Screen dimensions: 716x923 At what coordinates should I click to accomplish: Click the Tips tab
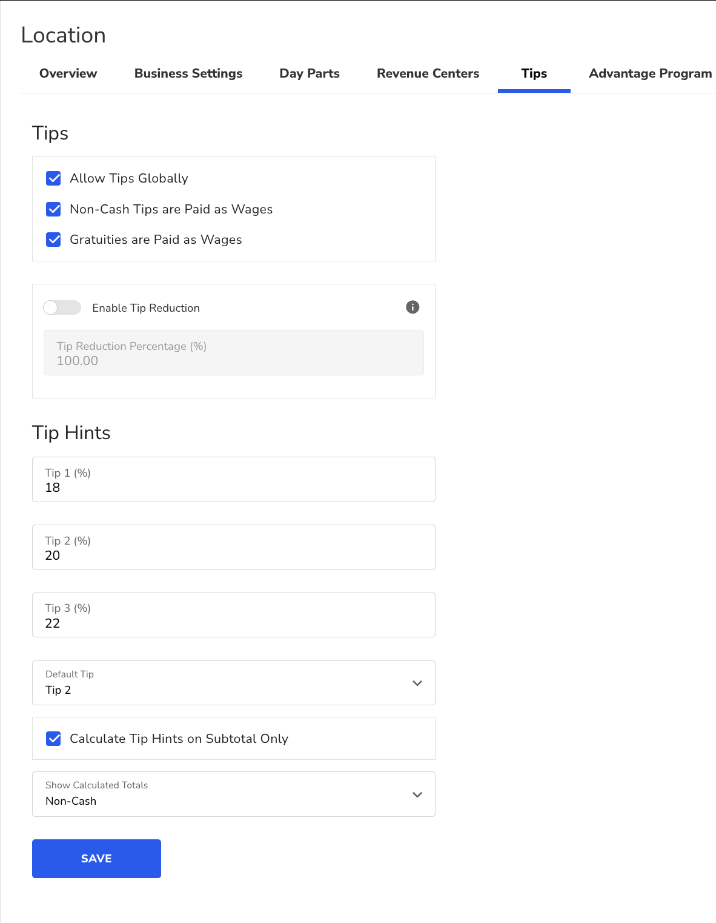click(x=534, y=73)
